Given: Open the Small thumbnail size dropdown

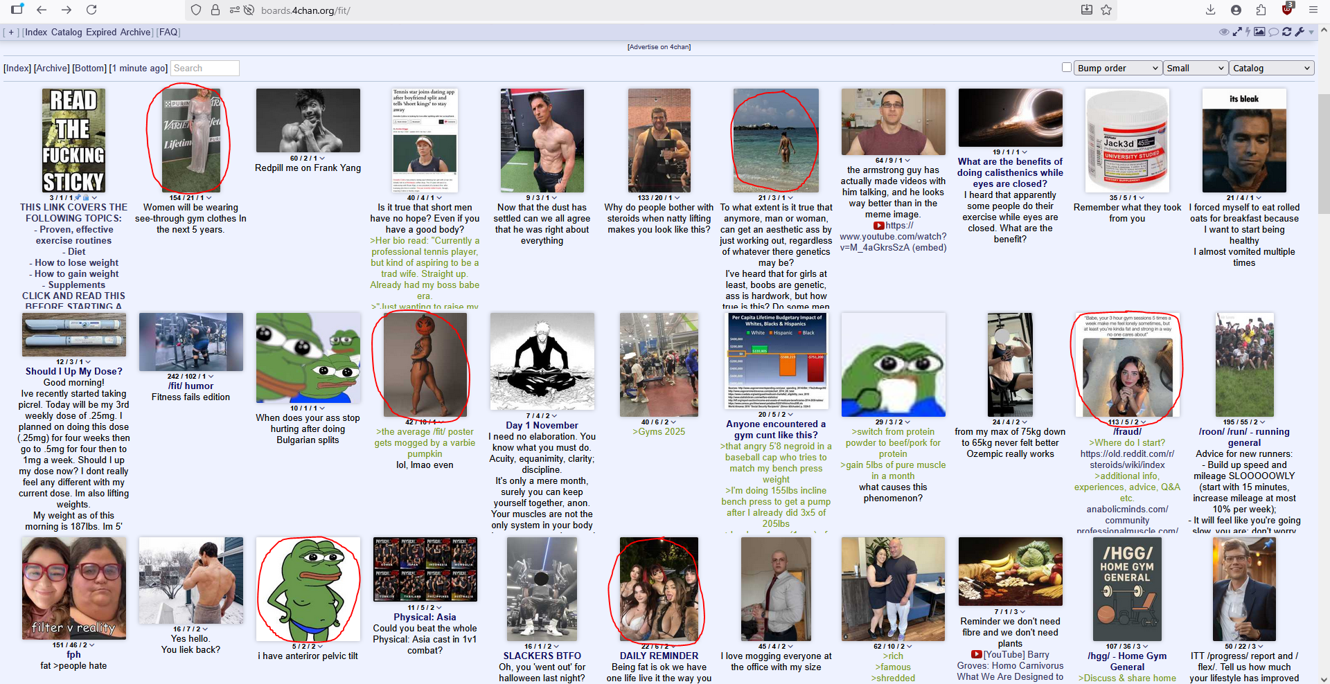Looking at the screenshot, I should click(1196, 68).
